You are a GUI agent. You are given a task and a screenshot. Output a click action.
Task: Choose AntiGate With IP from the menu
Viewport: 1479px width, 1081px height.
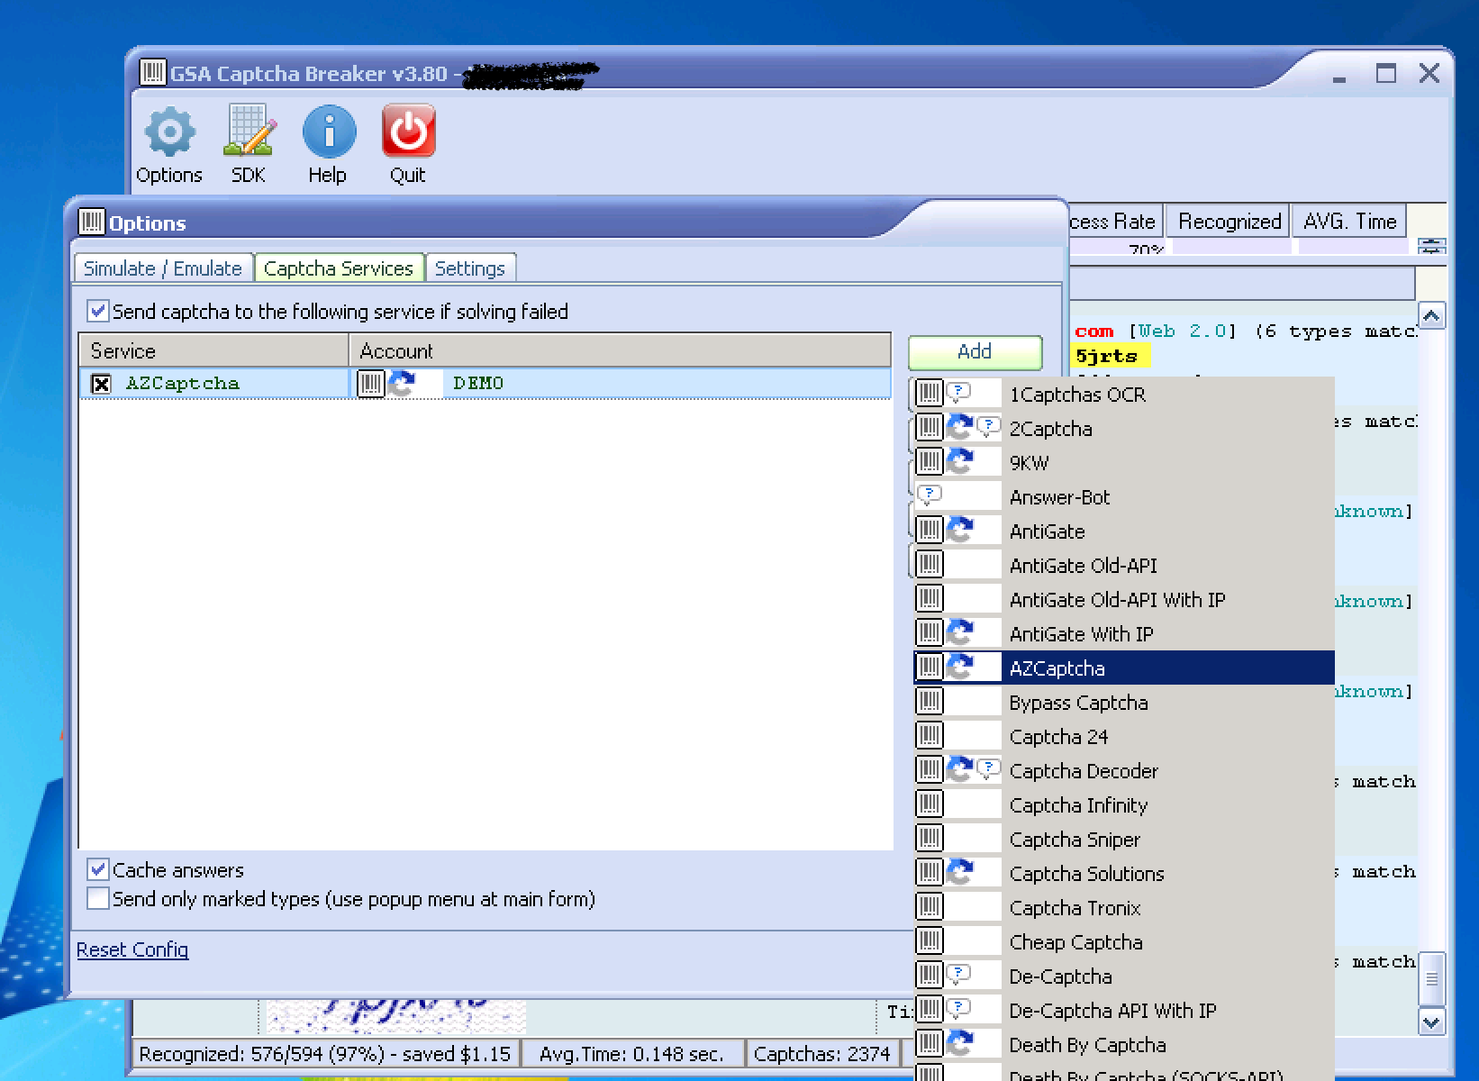(x=1123, y=633)
